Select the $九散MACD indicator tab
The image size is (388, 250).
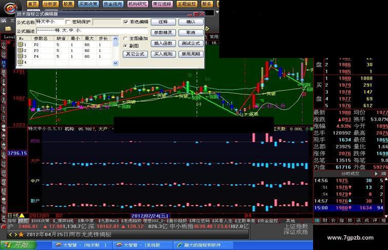109,221
